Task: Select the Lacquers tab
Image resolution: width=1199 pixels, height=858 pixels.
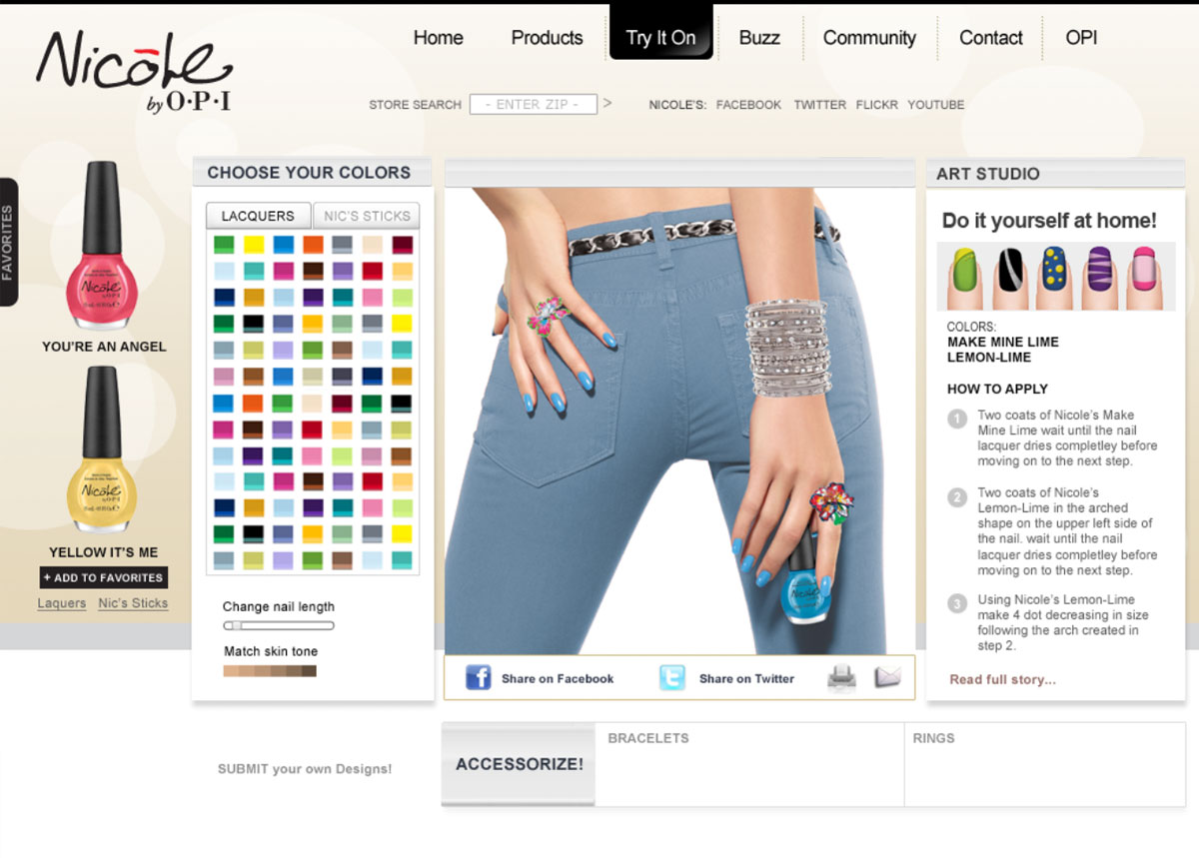Action: [x=258, y=216]
